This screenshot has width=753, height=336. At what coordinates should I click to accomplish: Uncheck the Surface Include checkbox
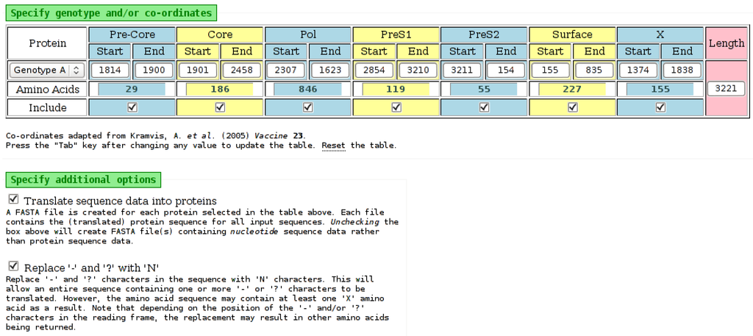coord(573,107)
